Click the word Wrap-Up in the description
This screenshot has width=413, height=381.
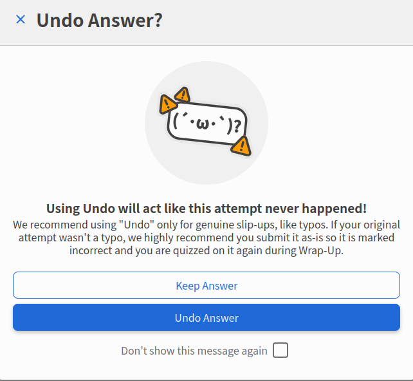320,250
